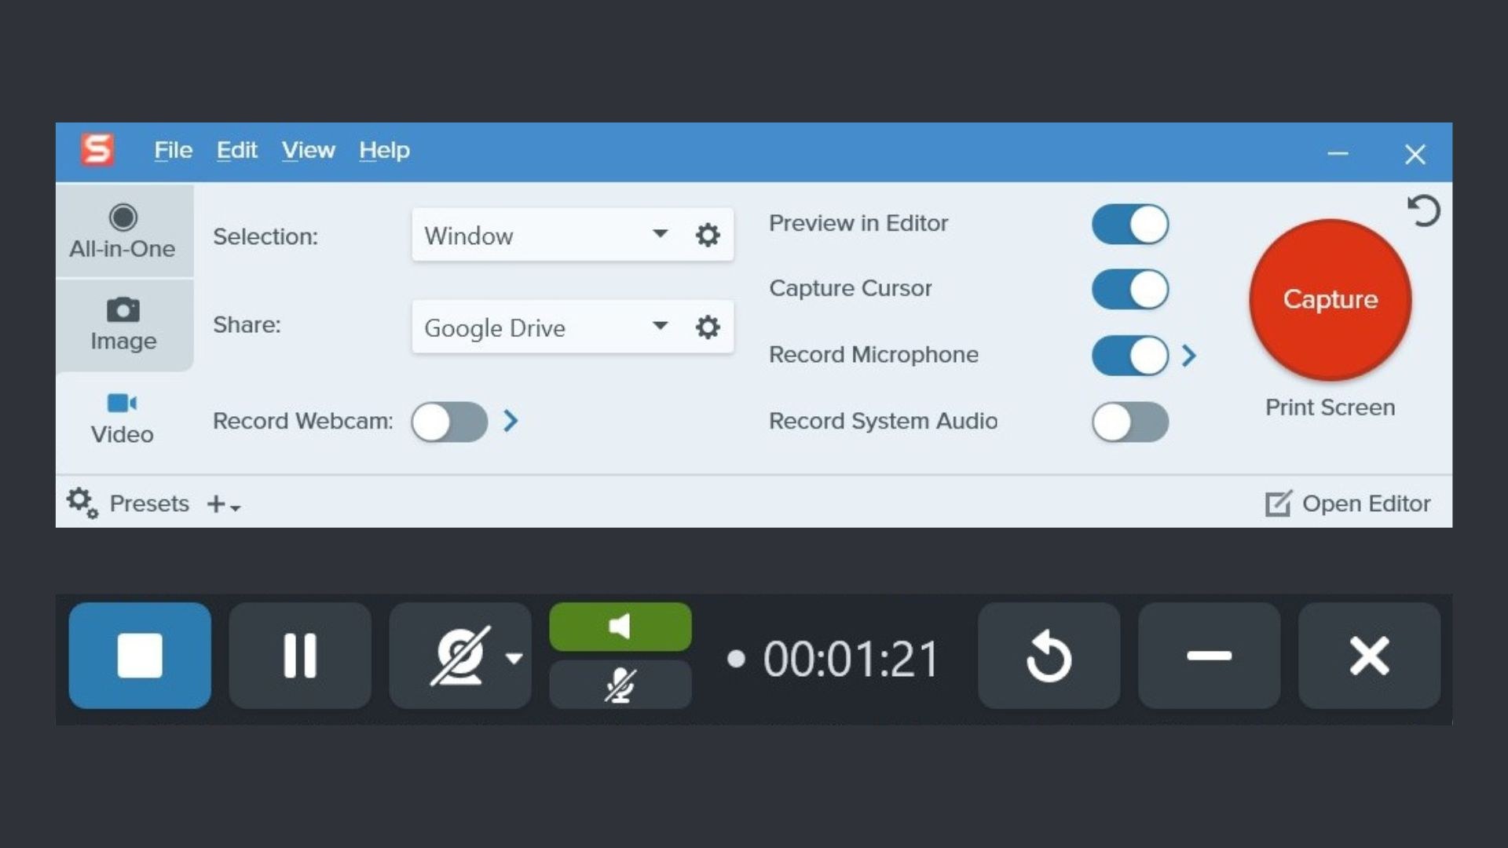Close the Snagit capture window
Image resolution: width=1508 pixels, height=848 pixels.
click(x=1415, y=154)
